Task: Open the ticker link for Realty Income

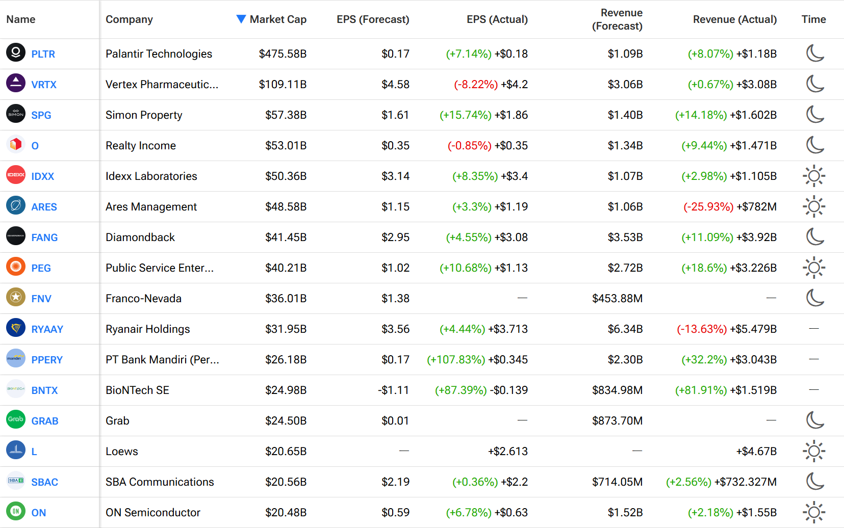Action: (x=35, y=146)
